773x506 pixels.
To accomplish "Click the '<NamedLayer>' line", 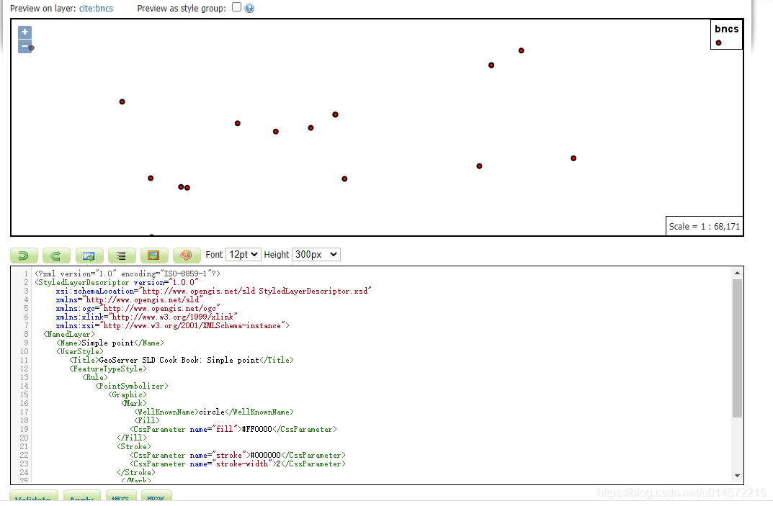I will (69, 334).
